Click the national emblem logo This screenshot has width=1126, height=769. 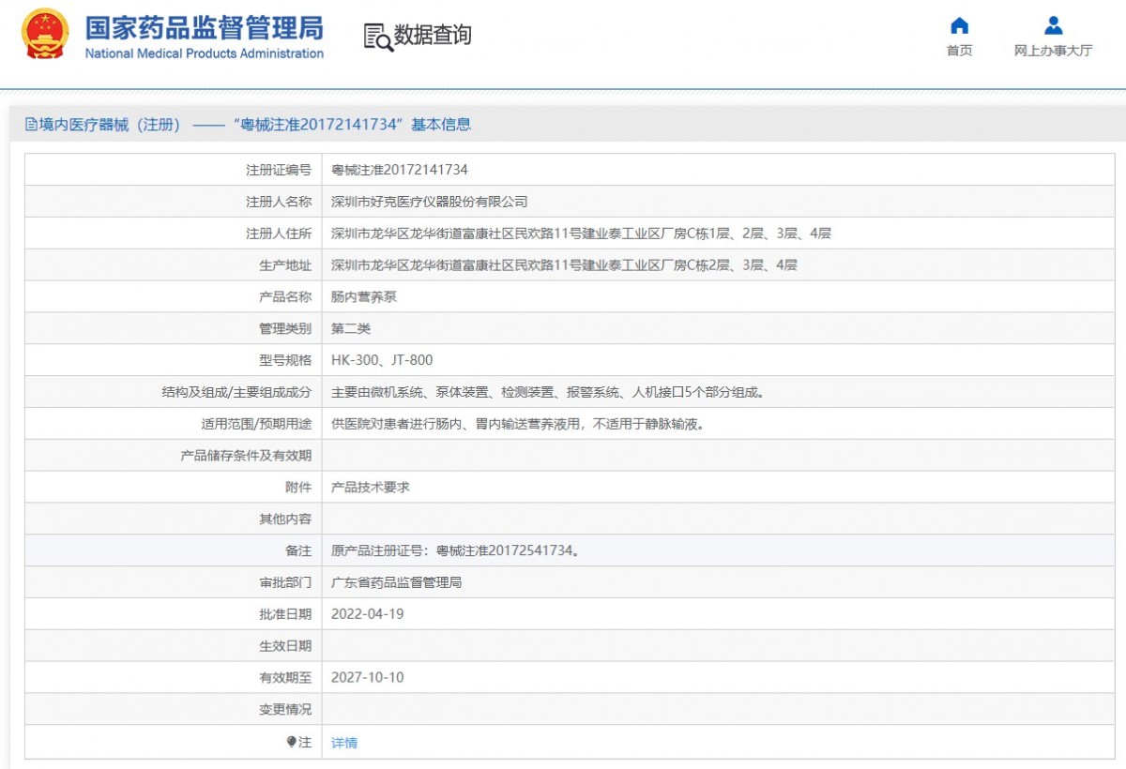coord(45,35)
